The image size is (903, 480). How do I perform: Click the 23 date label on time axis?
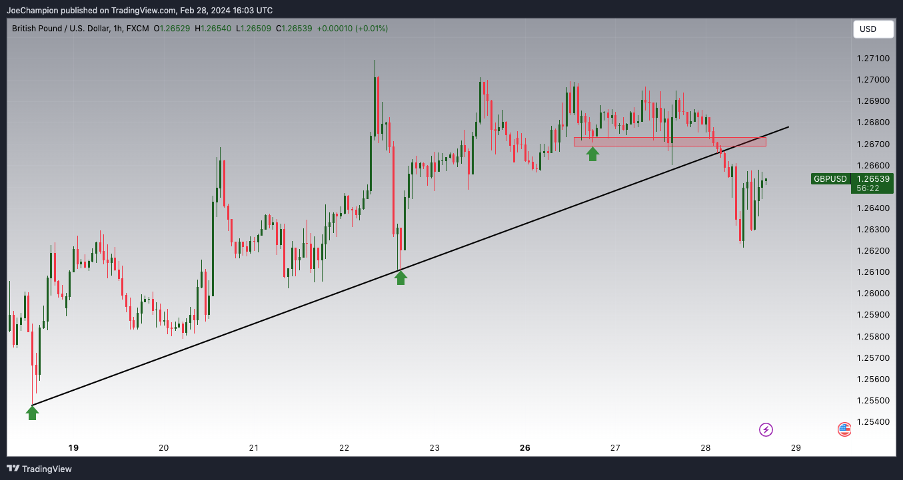[435, 448]
